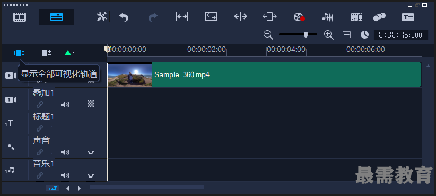Click the title 1 track T icon
The width and height of the screenshot is (436, 196).
(10, 123)
